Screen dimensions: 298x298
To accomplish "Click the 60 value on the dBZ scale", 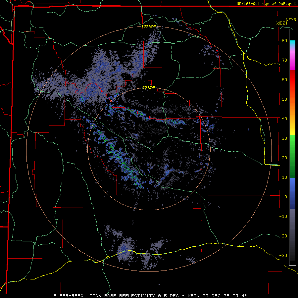I will 284,79.
